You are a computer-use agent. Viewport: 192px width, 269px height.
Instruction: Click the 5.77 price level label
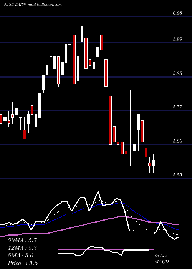click(177, 107)
